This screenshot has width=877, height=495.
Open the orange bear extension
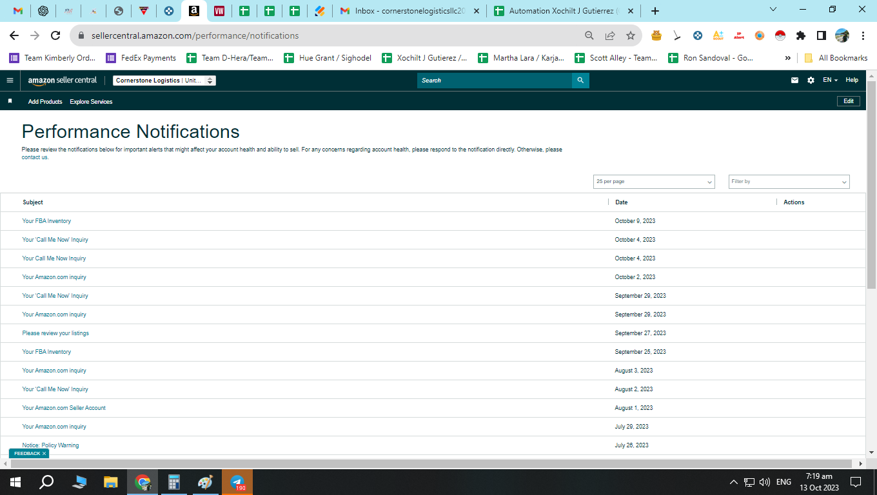click(x=656, y=36)
